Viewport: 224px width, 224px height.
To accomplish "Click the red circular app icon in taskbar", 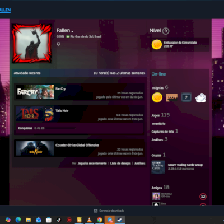I will [x=69, y=220].
